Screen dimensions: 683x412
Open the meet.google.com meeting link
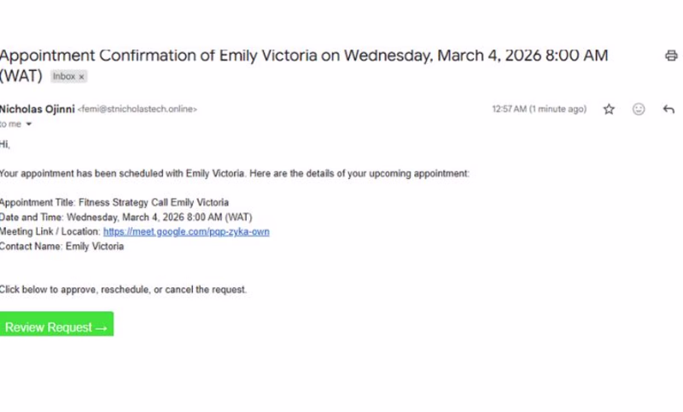tap(186, 231)
